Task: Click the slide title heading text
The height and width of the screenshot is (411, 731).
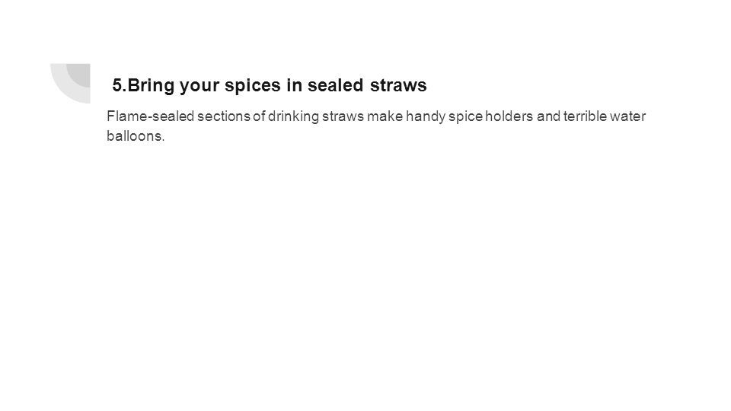Action: (270, 85)
